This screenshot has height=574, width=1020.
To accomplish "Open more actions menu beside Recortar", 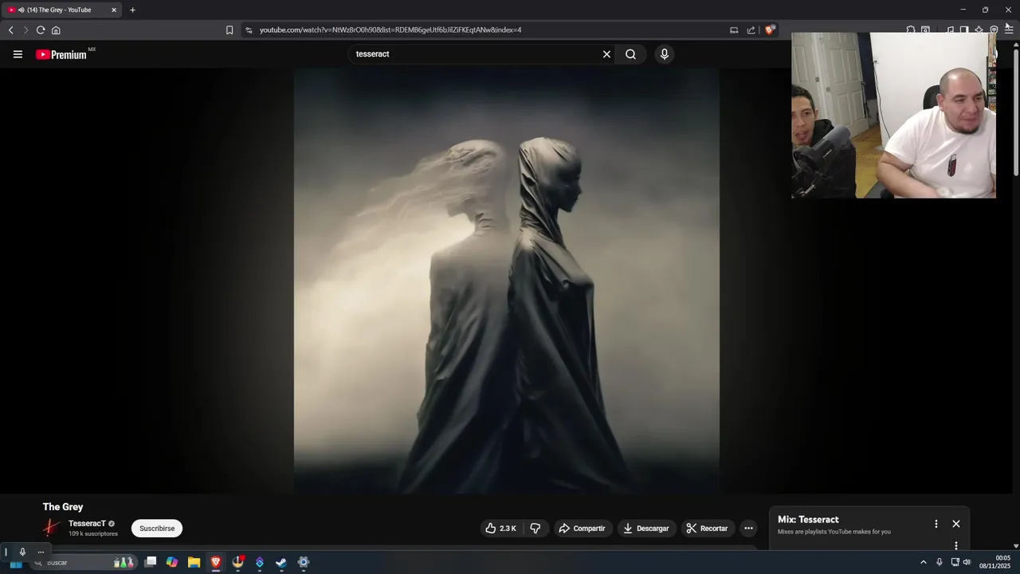I will [748, 528].
